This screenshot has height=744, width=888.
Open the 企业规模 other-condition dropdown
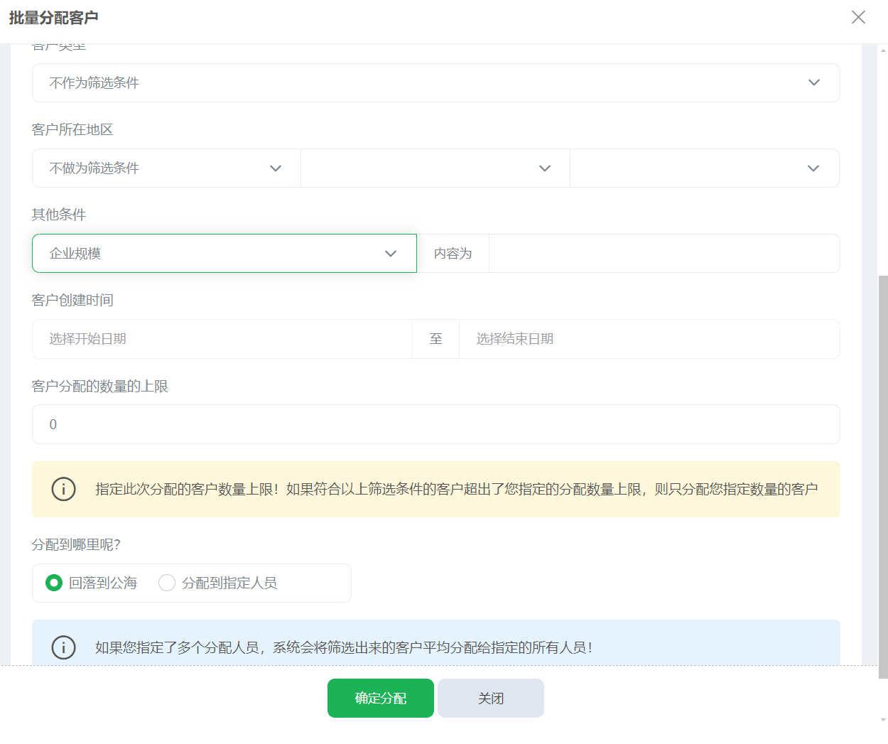tap(224, 253)
